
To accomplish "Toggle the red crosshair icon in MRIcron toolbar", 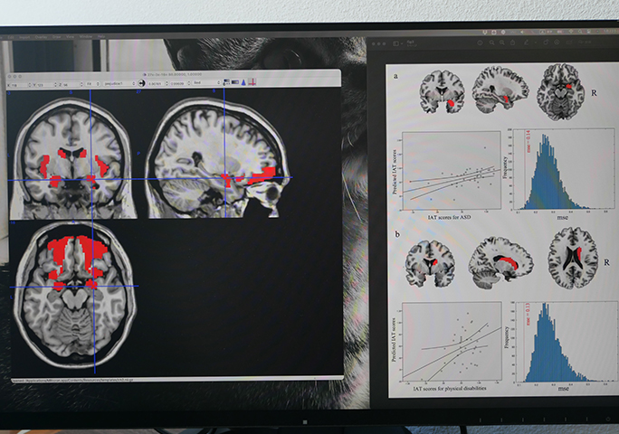I will coord(252,81).
